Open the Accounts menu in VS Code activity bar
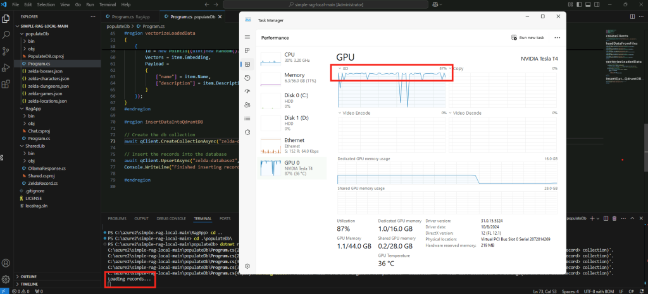The width and height of the screenshot is (648, 294). [6, 262]
